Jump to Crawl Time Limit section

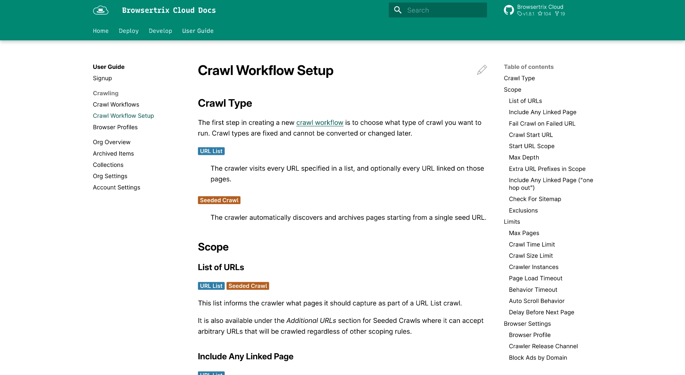(x=532, y=244)
